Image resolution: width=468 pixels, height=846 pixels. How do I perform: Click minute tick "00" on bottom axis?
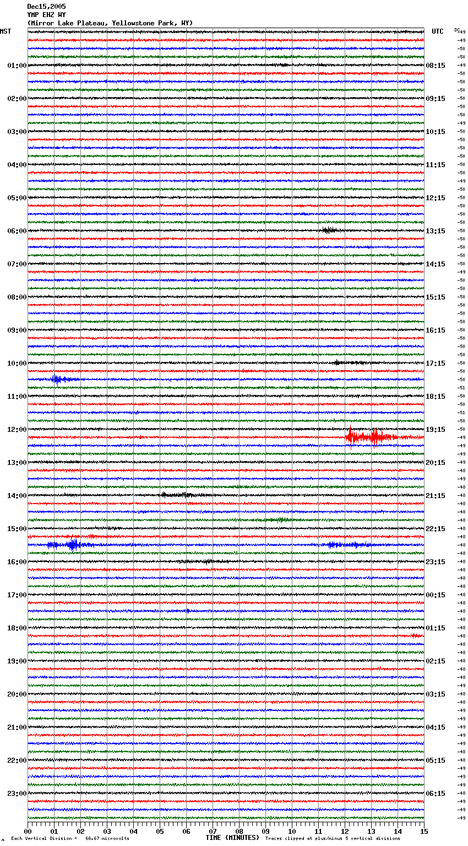click(x=28, y=832)
